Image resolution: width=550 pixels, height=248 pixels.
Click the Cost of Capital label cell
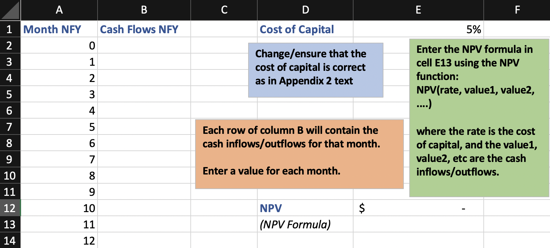pos(305,29)
